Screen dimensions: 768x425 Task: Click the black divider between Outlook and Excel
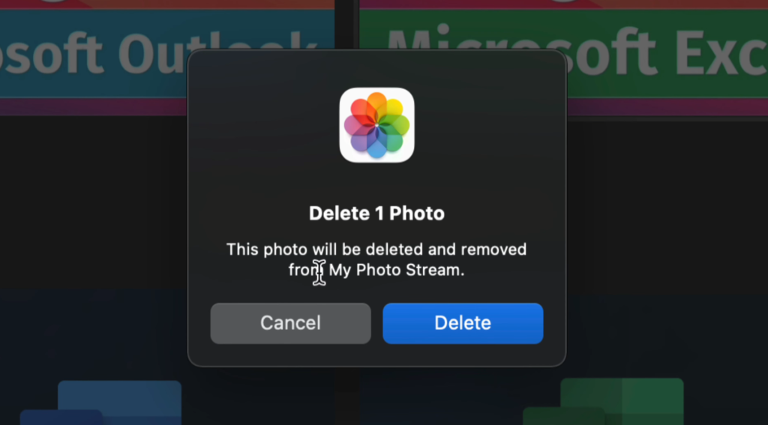click(x=346, y=25)
